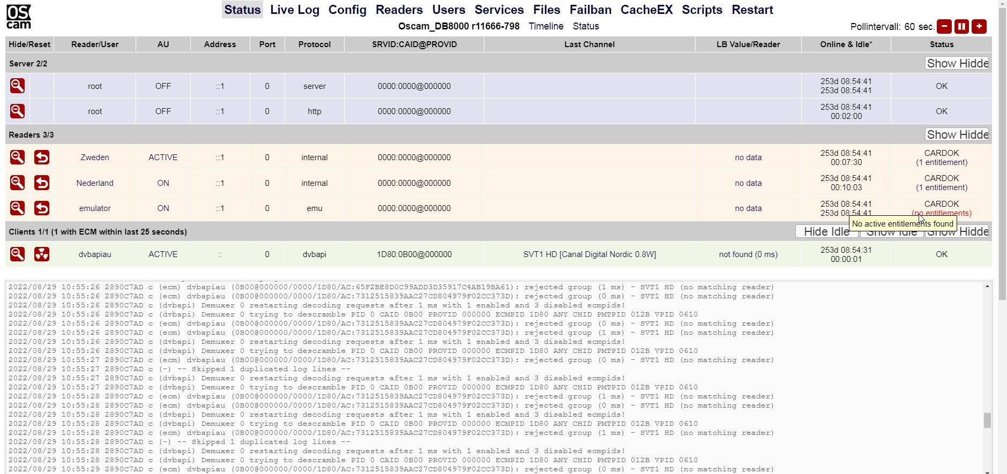Show hidden entries in Readers section
1007x474 pixels.
957,134
